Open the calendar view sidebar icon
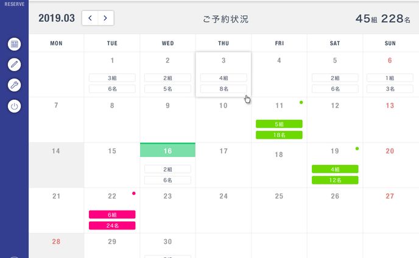The width and height of the screenshot is (419, 258). 15,44
